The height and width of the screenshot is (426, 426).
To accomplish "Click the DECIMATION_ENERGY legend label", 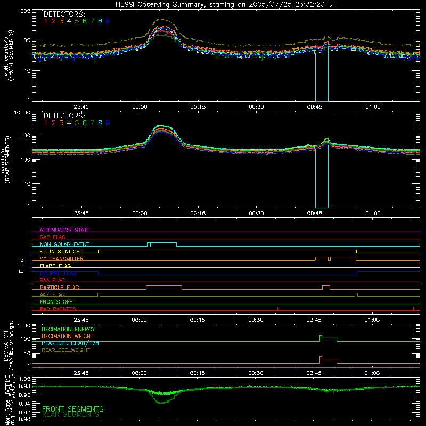I will 68,329.
